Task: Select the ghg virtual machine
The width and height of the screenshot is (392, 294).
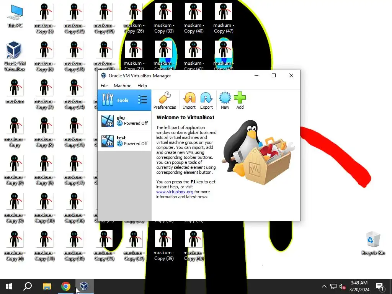Action: point(124,121)
